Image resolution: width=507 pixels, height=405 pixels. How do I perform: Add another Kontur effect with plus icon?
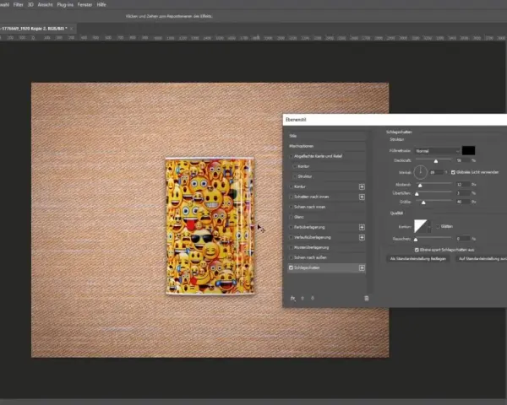pyautogui.click(x=362, y=186)
